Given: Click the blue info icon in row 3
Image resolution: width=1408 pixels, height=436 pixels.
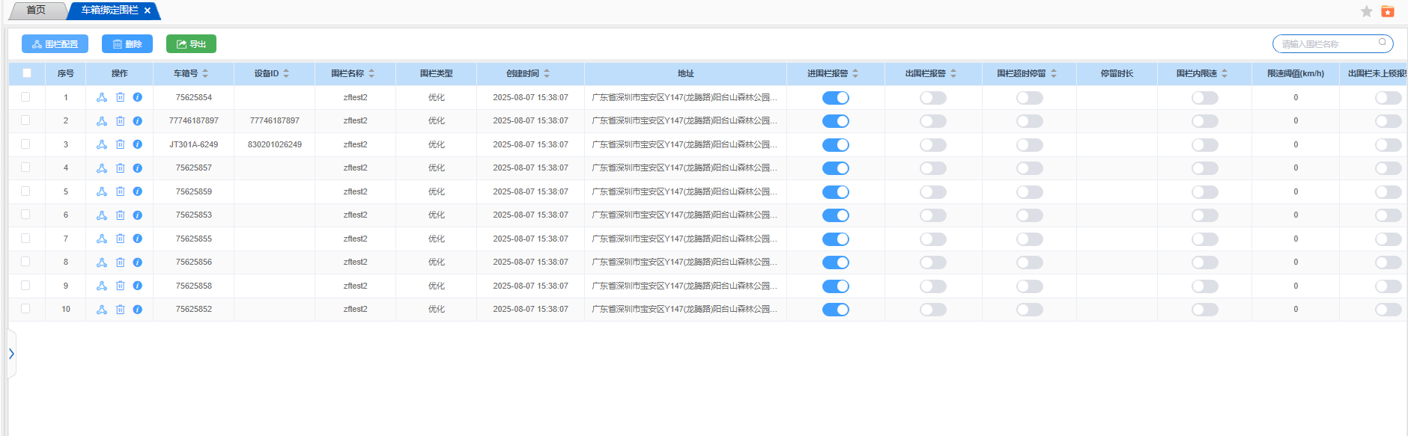Looking at the screenshot, I should coord(138,144).
